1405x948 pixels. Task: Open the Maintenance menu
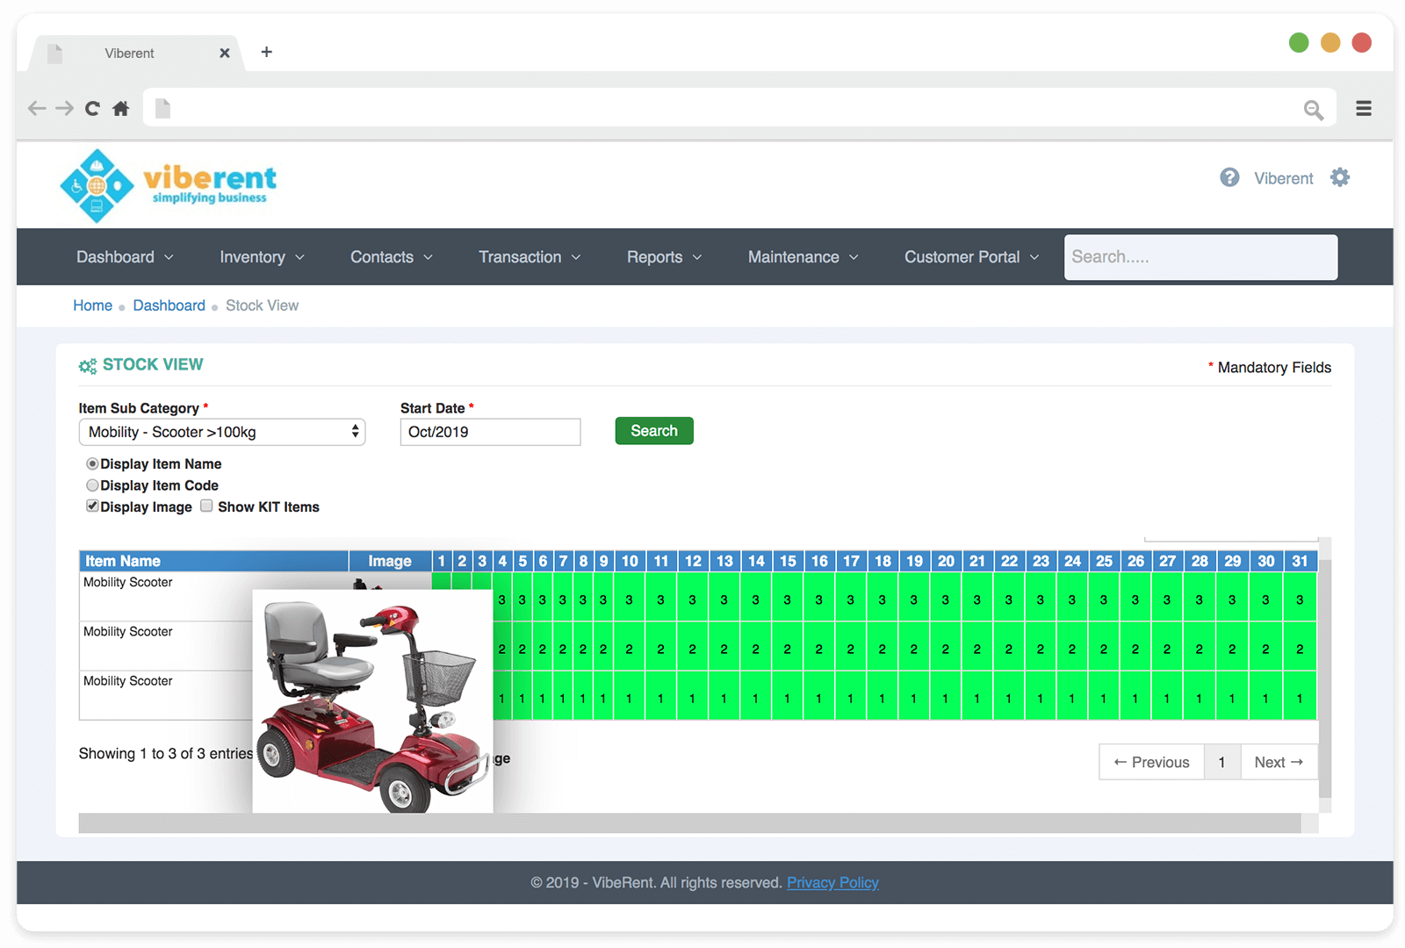(x=803, y=257)
